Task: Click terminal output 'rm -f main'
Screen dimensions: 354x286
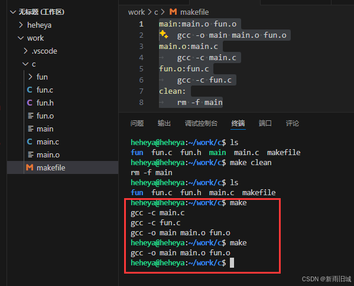Action: (151, 173)
